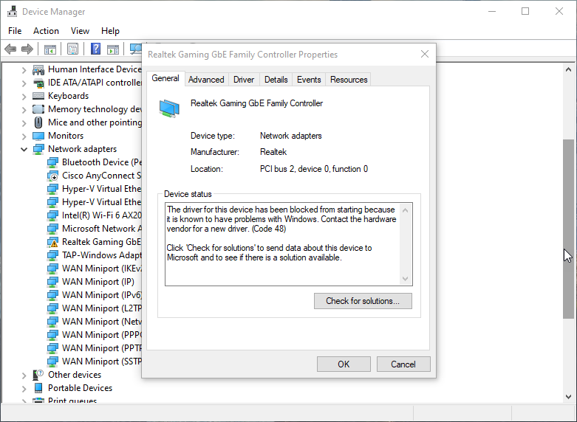
Task: Click the Show/Hide Console Tree icon
Action: [x=50, y=49]
